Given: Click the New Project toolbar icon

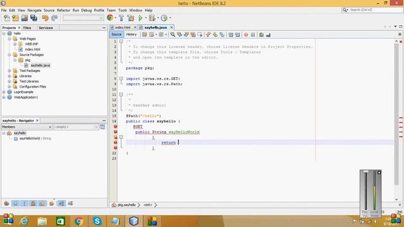Looking at the screenshot, I should (15, 18).
